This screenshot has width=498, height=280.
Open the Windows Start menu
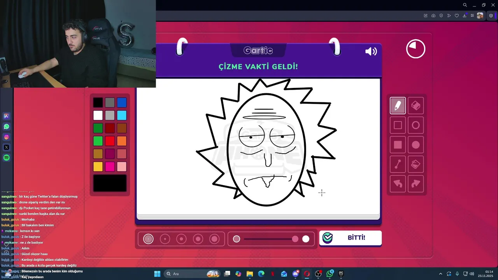pos(157,274)
